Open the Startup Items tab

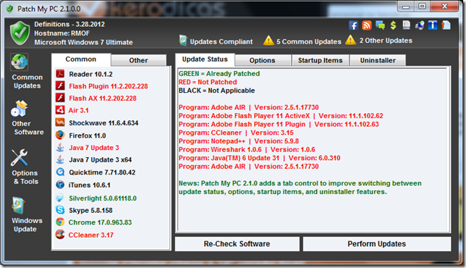click(321, 60)
